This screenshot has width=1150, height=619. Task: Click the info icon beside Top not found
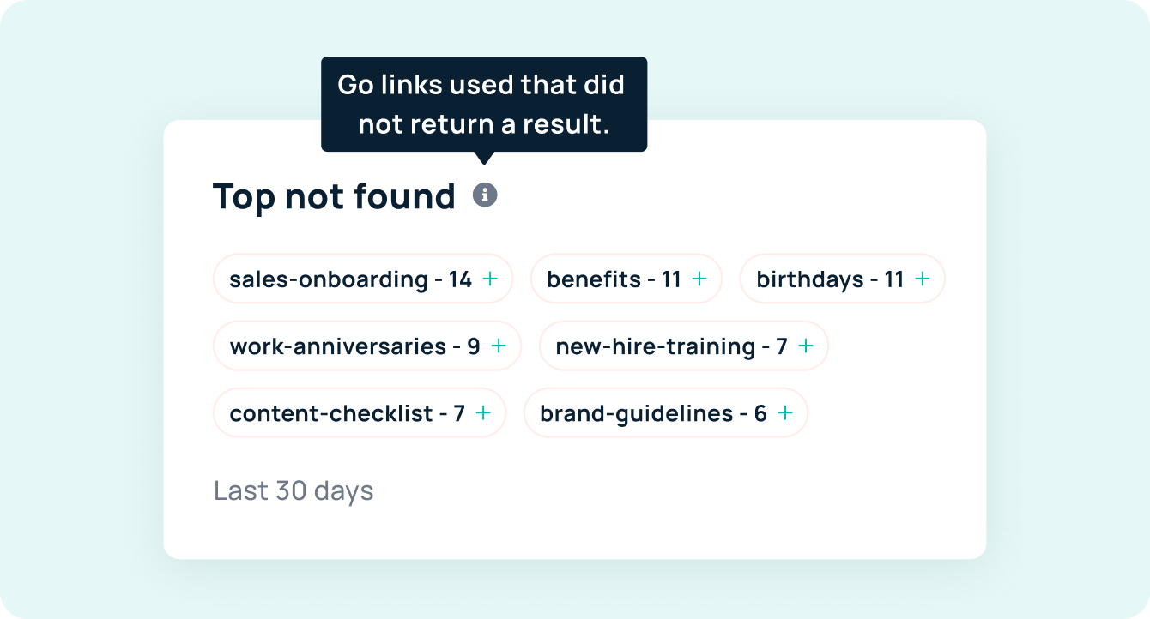485,195
